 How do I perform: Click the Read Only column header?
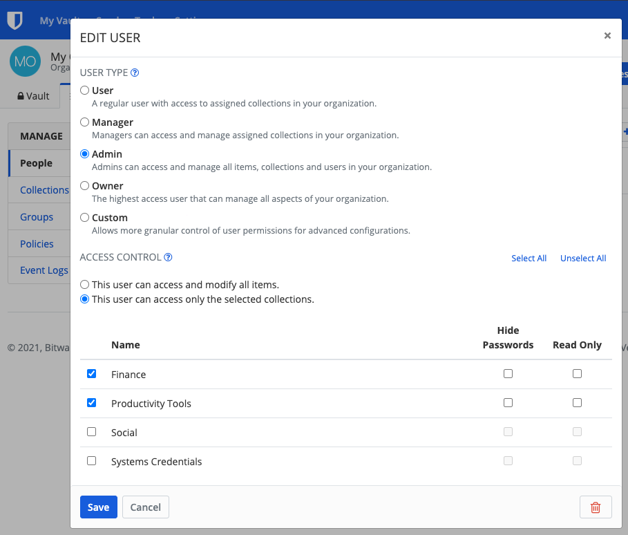click(x=577, y=345)
